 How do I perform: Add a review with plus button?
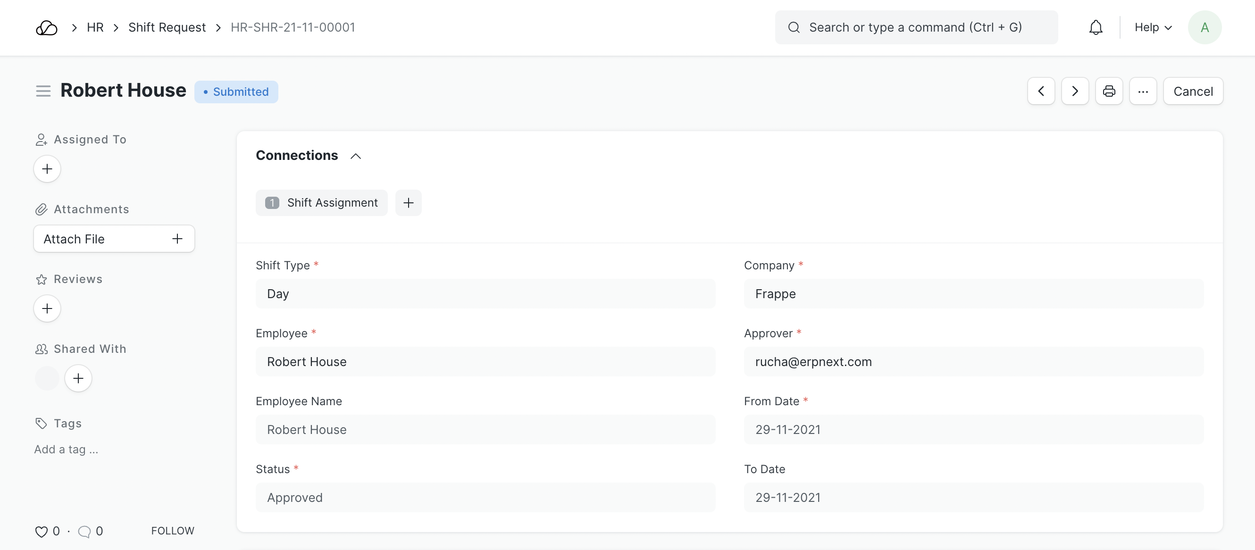[x=47, y=308]
